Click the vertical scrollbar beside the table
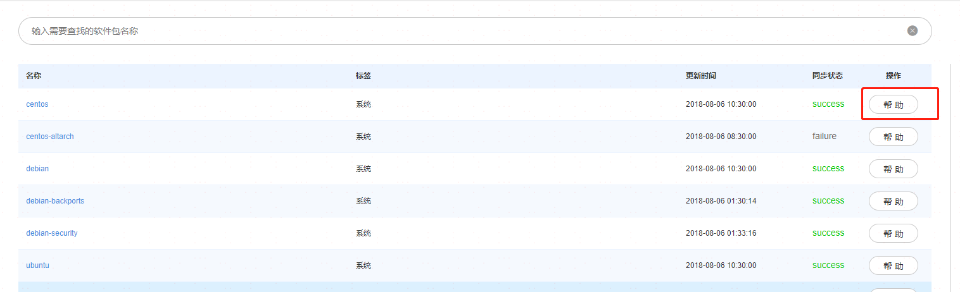Screen dimensions: 960x292 pos(952,177)
